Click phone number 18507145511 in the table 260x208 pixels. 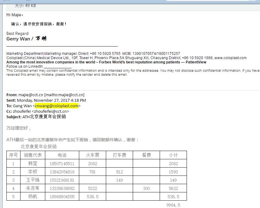coord(62,164)
